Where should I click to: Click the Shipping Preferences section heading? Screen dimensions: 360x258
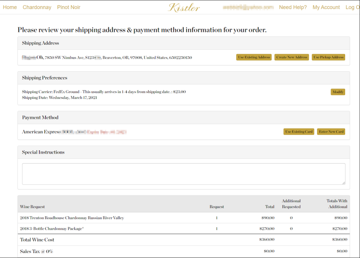click(x=45, y=78)
